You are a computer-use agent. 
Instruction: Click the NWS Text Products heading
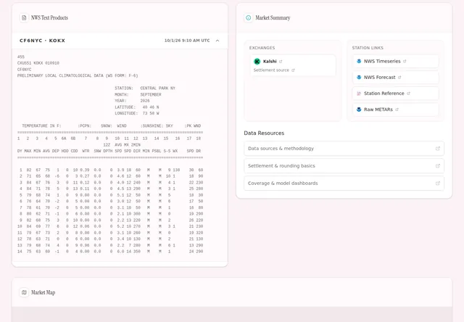(x=49, y=17)
